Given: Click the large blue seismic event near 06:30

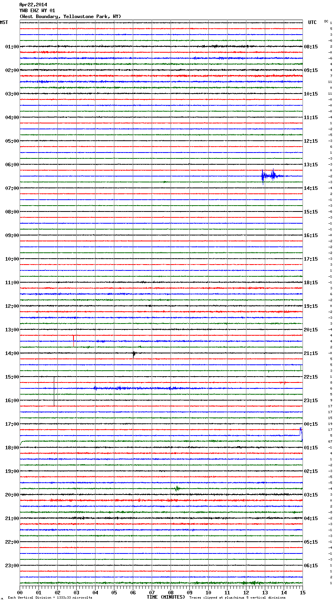Looking at the screenshot, I should tap(273, 176).
